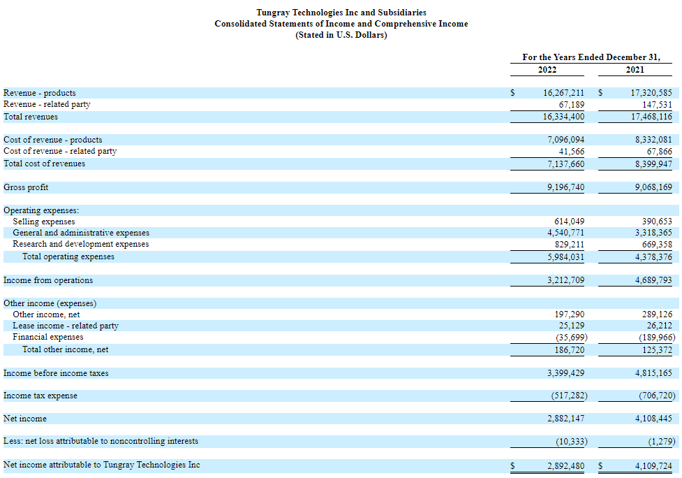This screenshot has width=682, height=478.
Task: Click the total revenues figure 17,468,116
Action: coord(651,117)
